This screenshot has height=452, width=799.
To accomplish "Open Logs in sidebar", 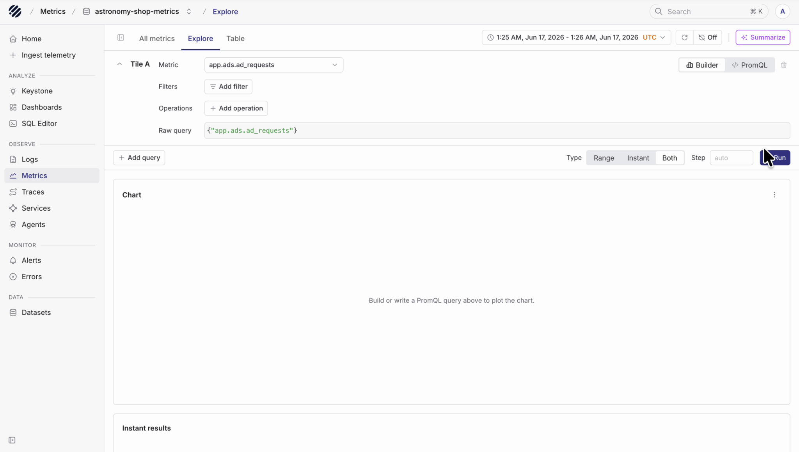I will 30,160.
